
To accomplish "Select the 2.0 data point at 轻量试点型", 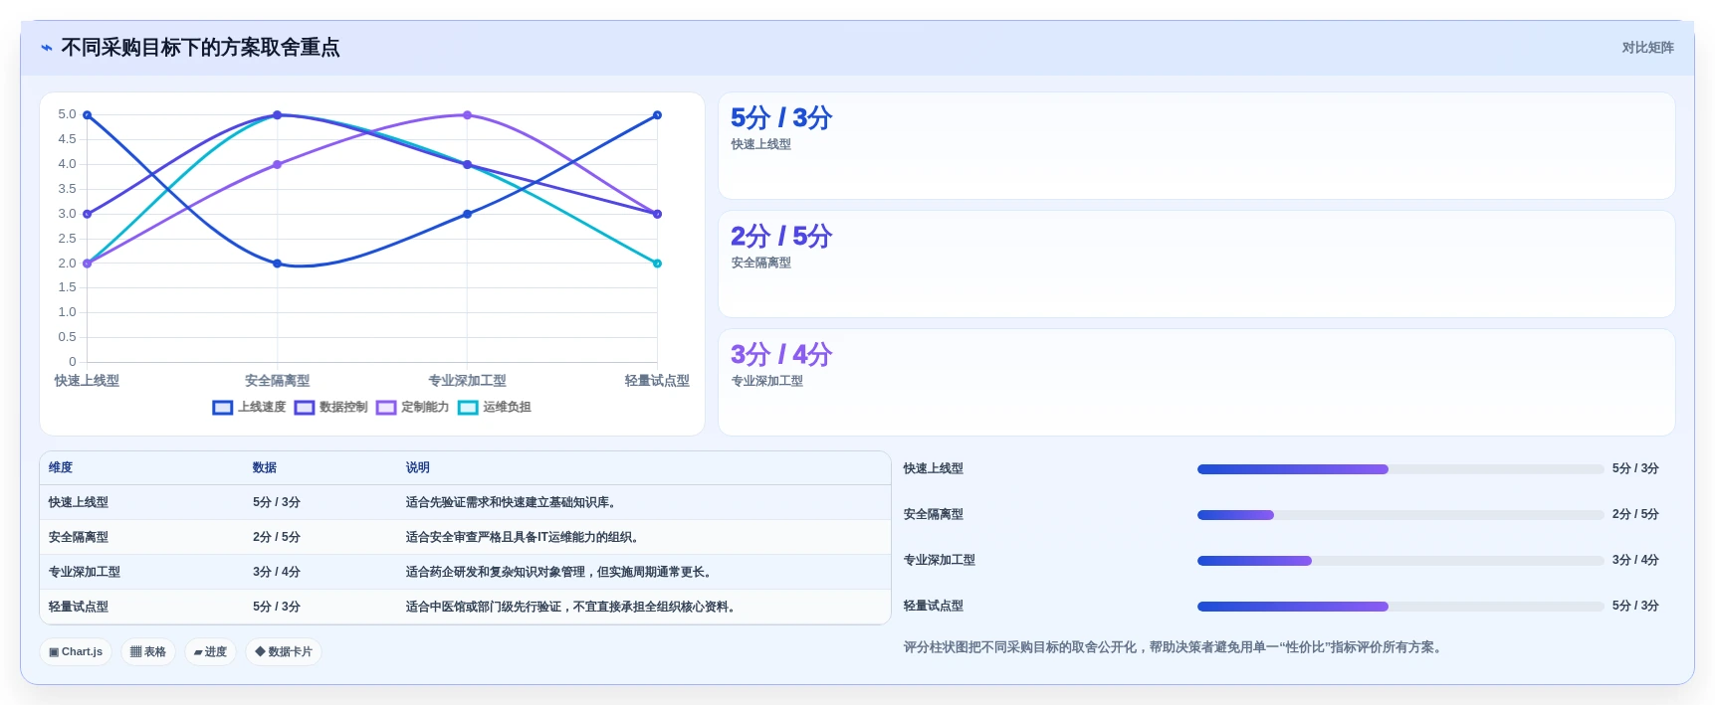I will click(657, 264).
